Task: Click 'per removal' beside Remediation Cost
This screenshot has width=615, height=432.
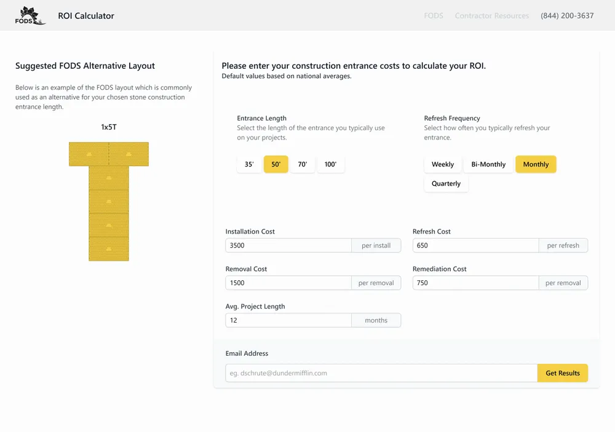Action: point(563,283)
